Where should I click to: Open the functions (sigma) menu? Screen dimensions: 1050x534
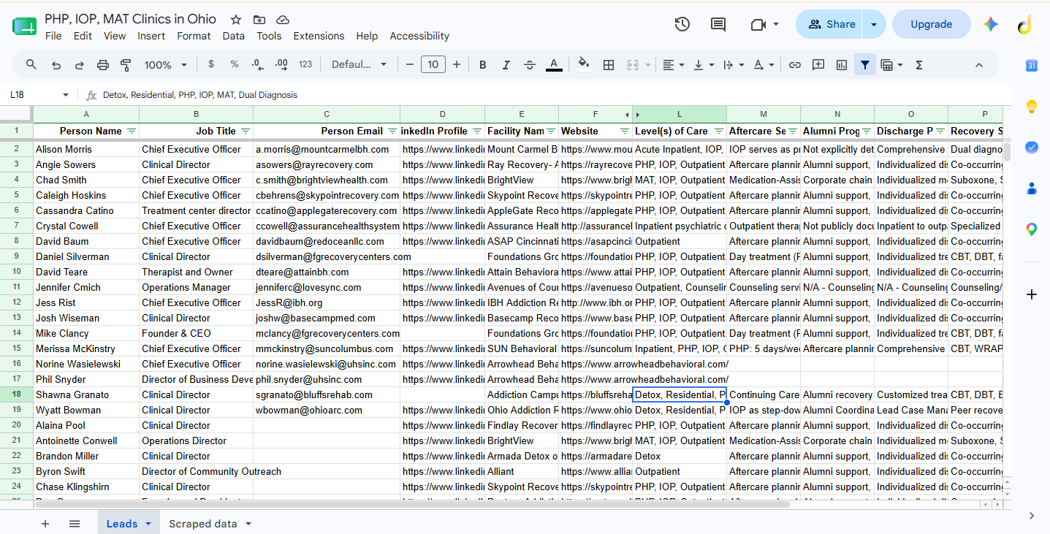(x=919, y=64)
